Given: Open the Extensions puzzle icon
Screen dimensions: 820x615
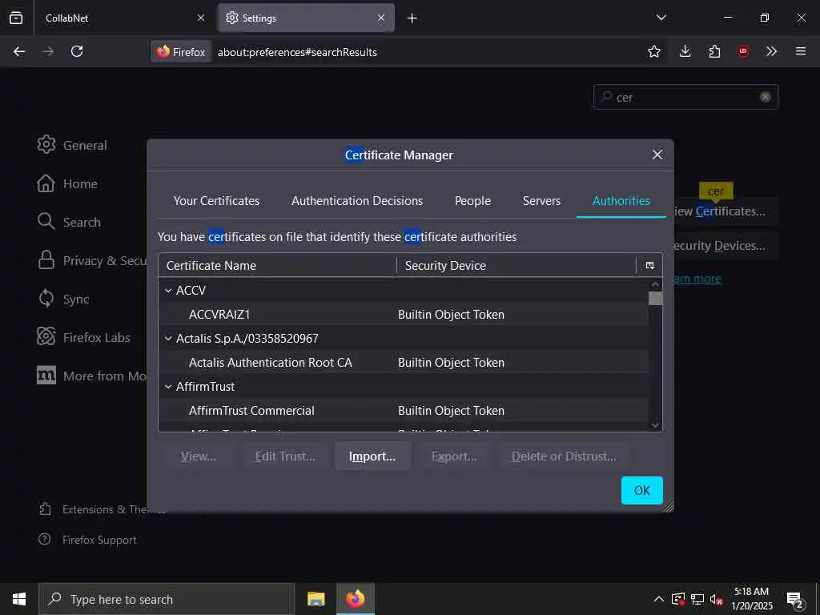Looking at the screenshot, I should pos(714,51).
